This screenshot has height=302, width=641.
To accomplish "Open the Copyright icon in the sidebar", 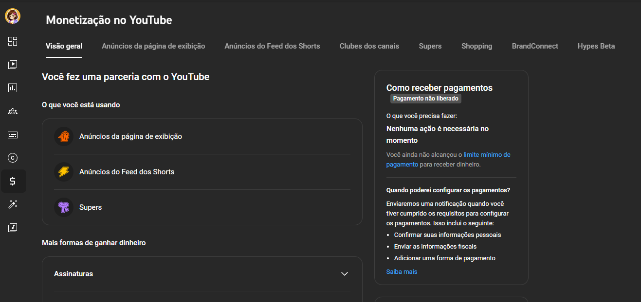I will point(13,158).
